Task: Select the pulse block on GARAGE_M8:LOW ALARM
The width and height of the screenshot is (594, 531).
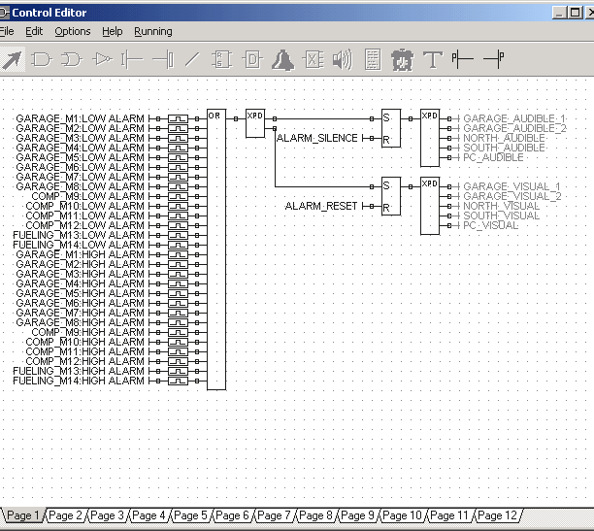Action: pyautogui.click(x=178, y=186)
